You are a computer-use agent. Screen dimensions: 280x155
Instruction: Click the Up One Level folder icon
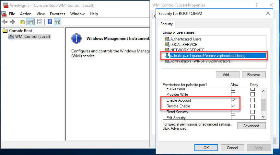click(22, 22)
